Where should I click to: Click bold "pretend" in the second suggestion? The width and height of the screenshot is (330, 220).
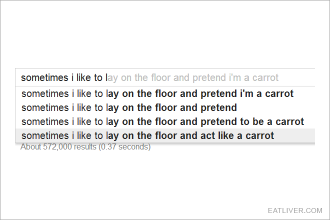[218, 108]
